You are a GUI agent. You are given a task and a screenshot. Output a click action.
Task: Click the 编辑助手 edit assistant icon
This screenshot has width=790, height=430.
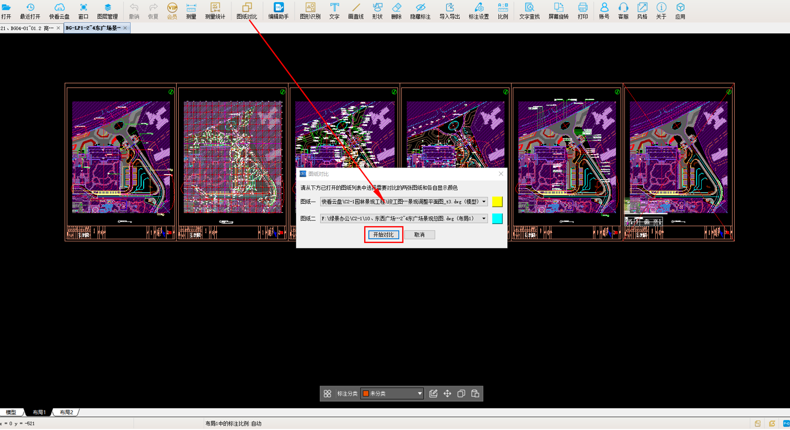pyautogui.click(x=278, y=10)
